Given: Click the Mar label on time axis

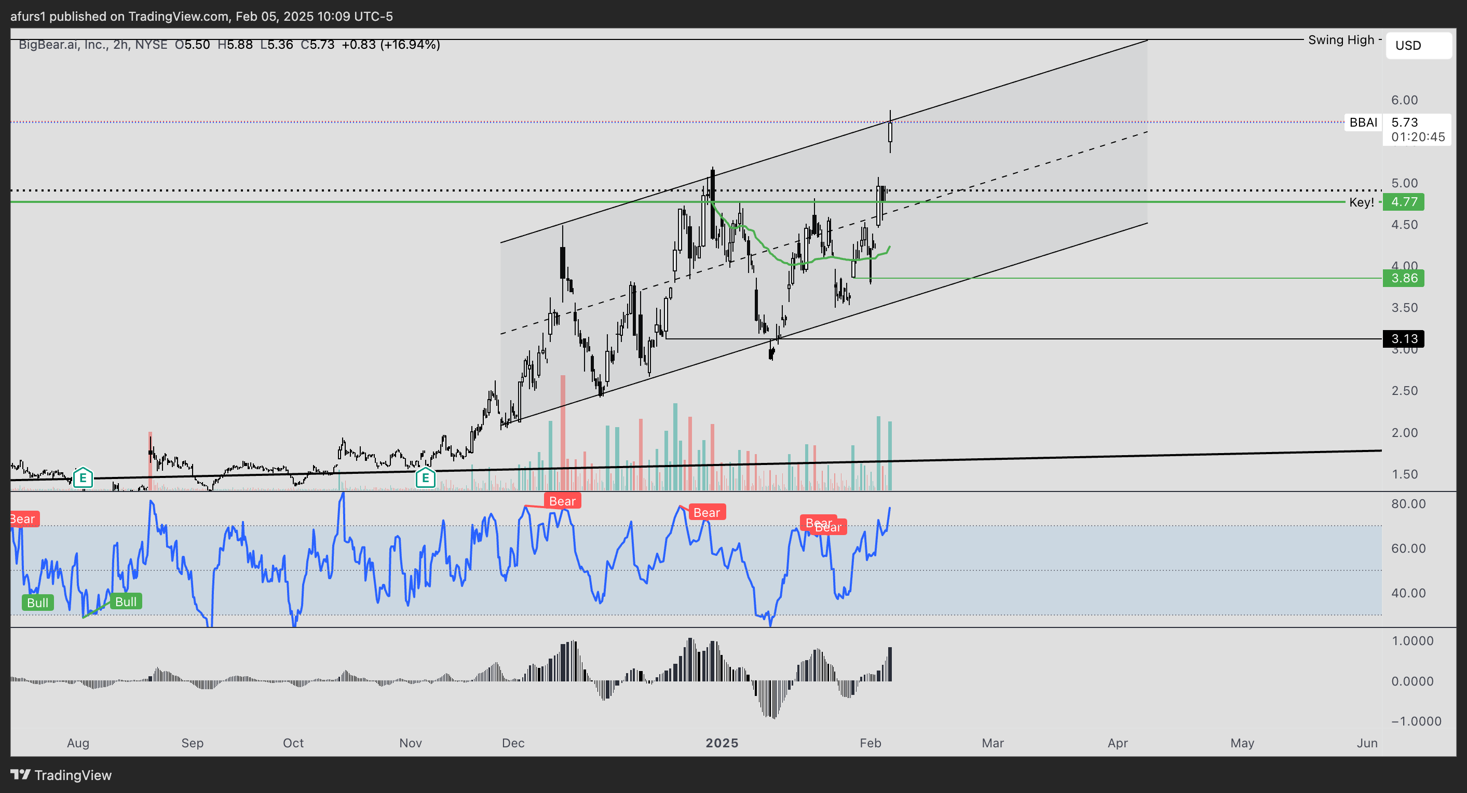Looking at the screenshot, I should click(993, 743).
